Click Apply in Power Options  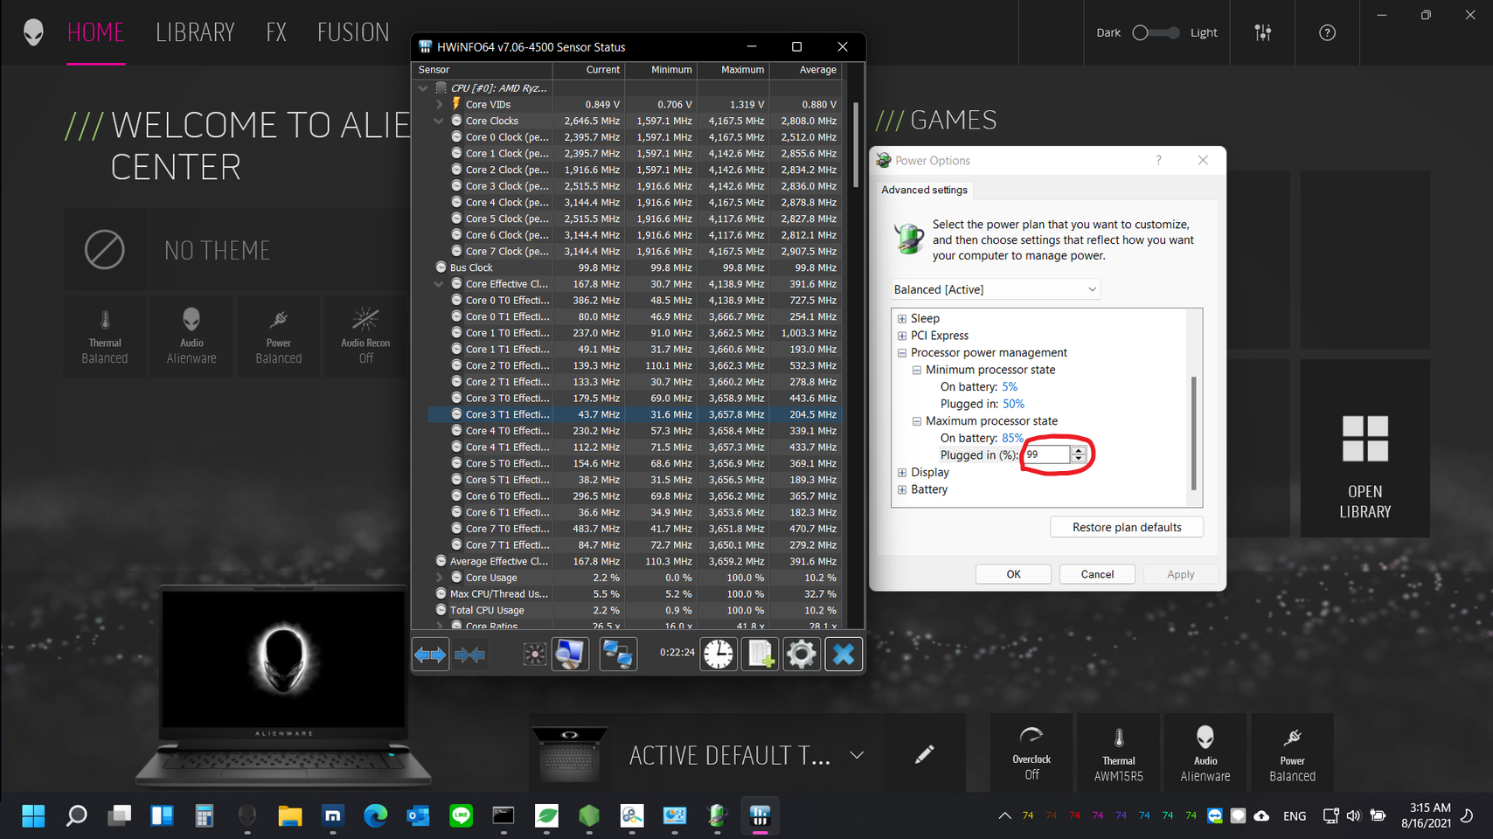click(x=1180, y=574)
